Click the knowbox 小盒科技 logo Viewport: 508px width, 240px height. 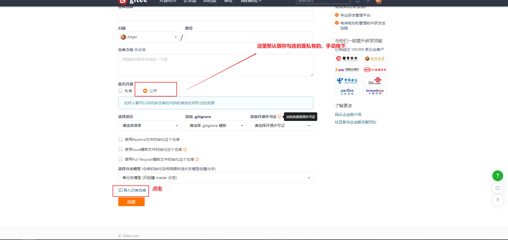[x=375, y=92]
